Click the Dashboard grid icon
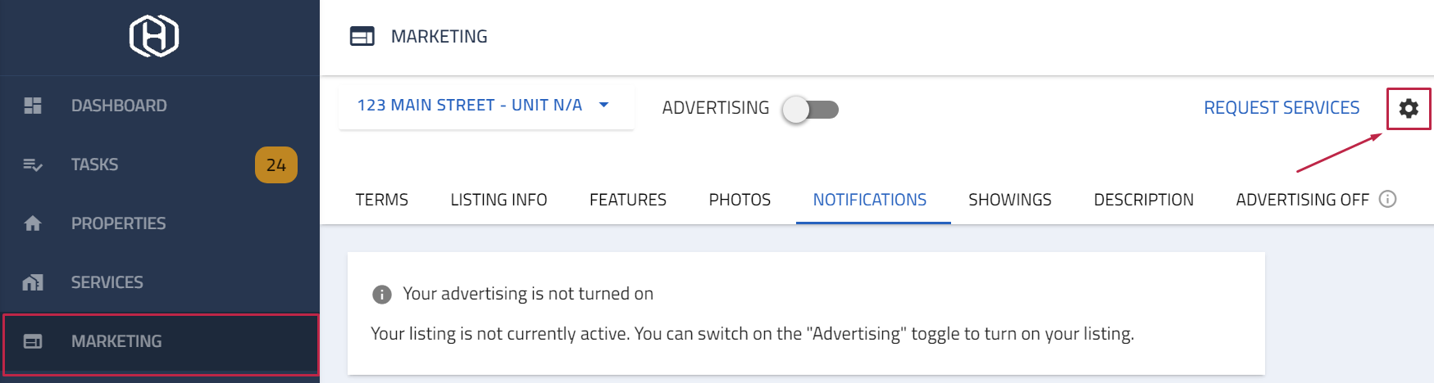1434x383 pixels. point(33,106)
